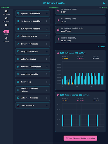
Task: Click the Usable Capacity card
Action: coord(80,39)
